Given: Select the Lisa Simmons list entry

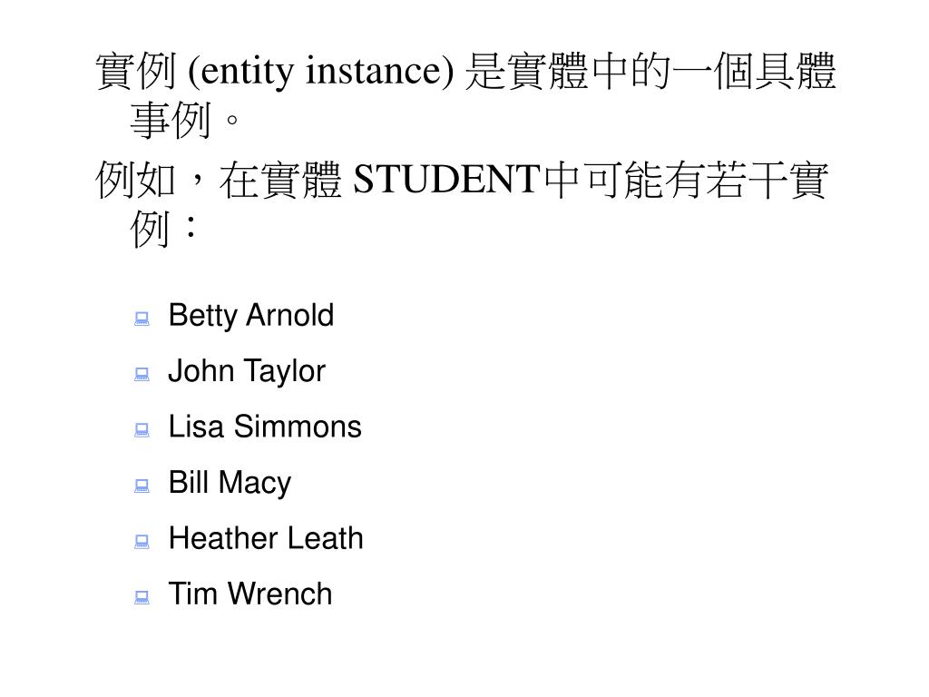Looking at the screenshot, I should click(x=265, y=427).
